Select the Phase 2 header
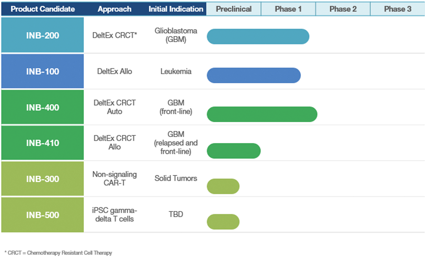The width and height of the screenshot is (425, 258). (343, 9)
